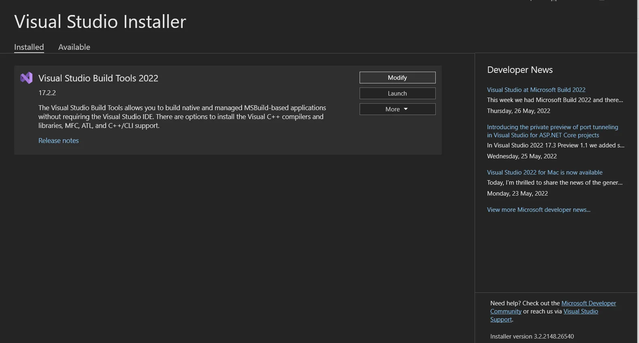Image resolution: width=639 pixels, height=343 pixels.
Task: Click the Visual Studio Build Tools logo icon
Action: tap(26, 78)
